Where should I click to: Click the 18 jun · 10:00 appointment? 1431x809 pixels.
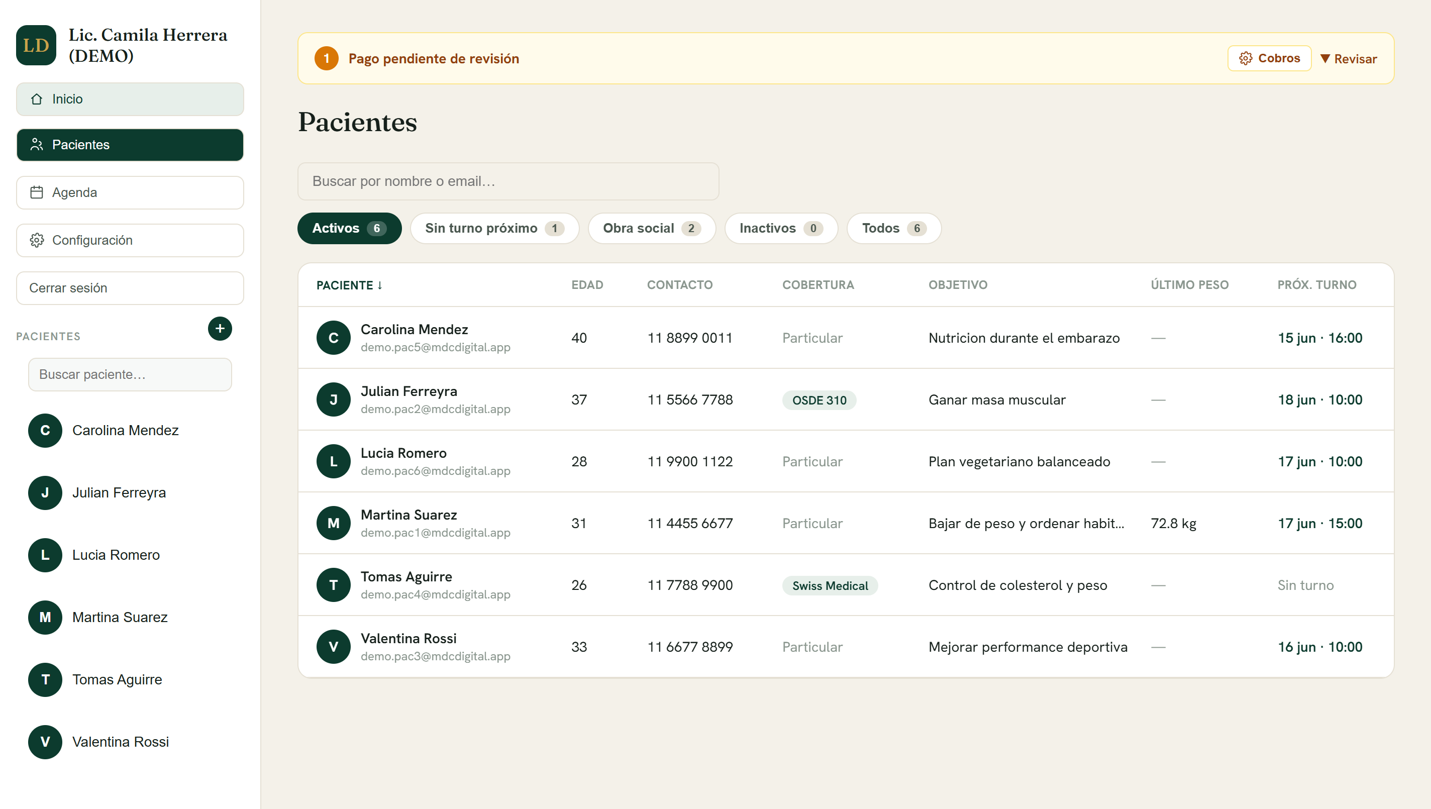1320,399
